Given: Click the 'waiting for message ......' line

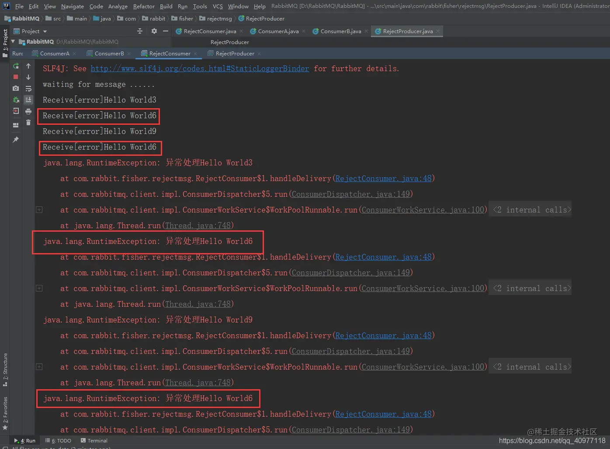Looking at the screenshot, I should coord(98,84).
